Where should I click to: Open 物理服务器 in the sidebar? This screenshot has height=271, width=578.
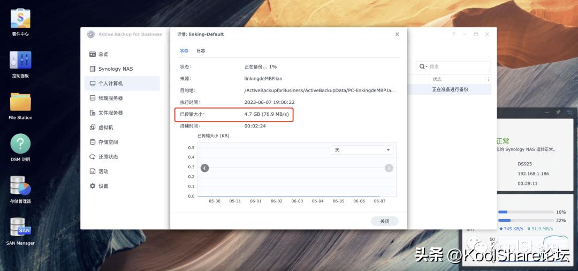[x=122, y=98]
